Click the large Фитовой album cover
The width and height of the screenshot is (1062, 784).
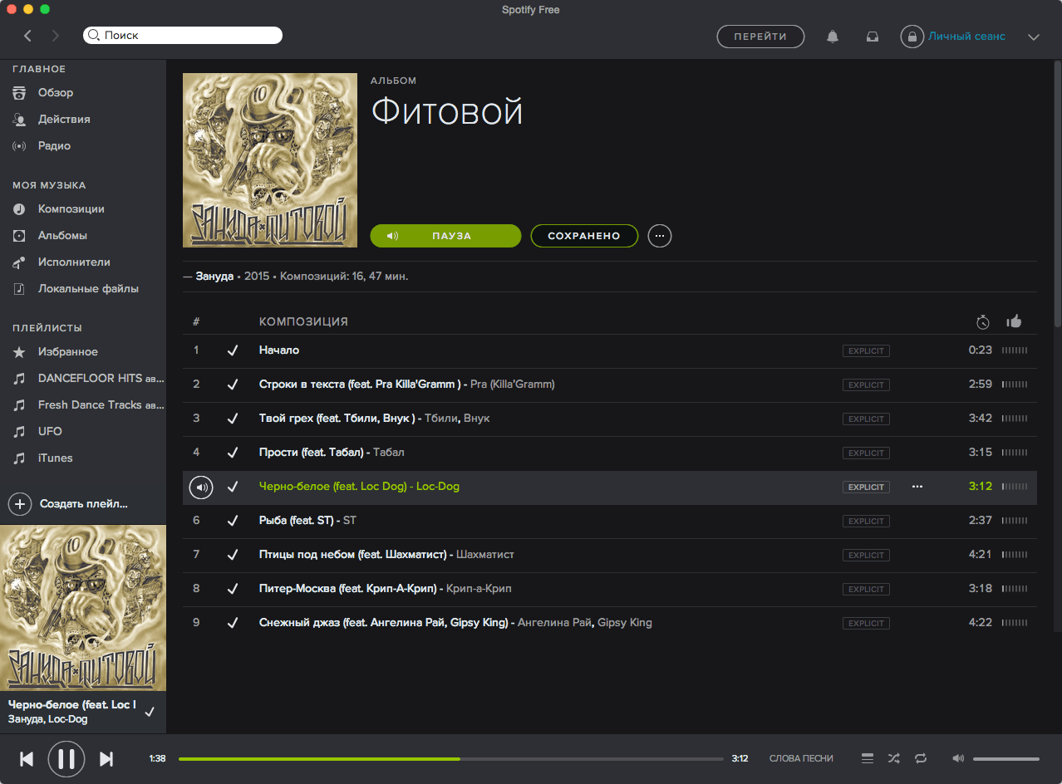pos(268,160)
